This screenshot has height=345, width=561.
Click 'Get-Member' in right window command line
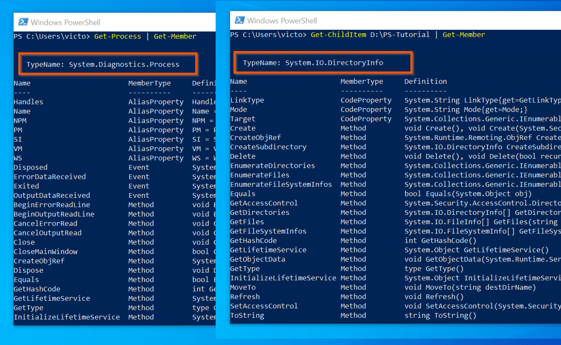coord(464,35)
